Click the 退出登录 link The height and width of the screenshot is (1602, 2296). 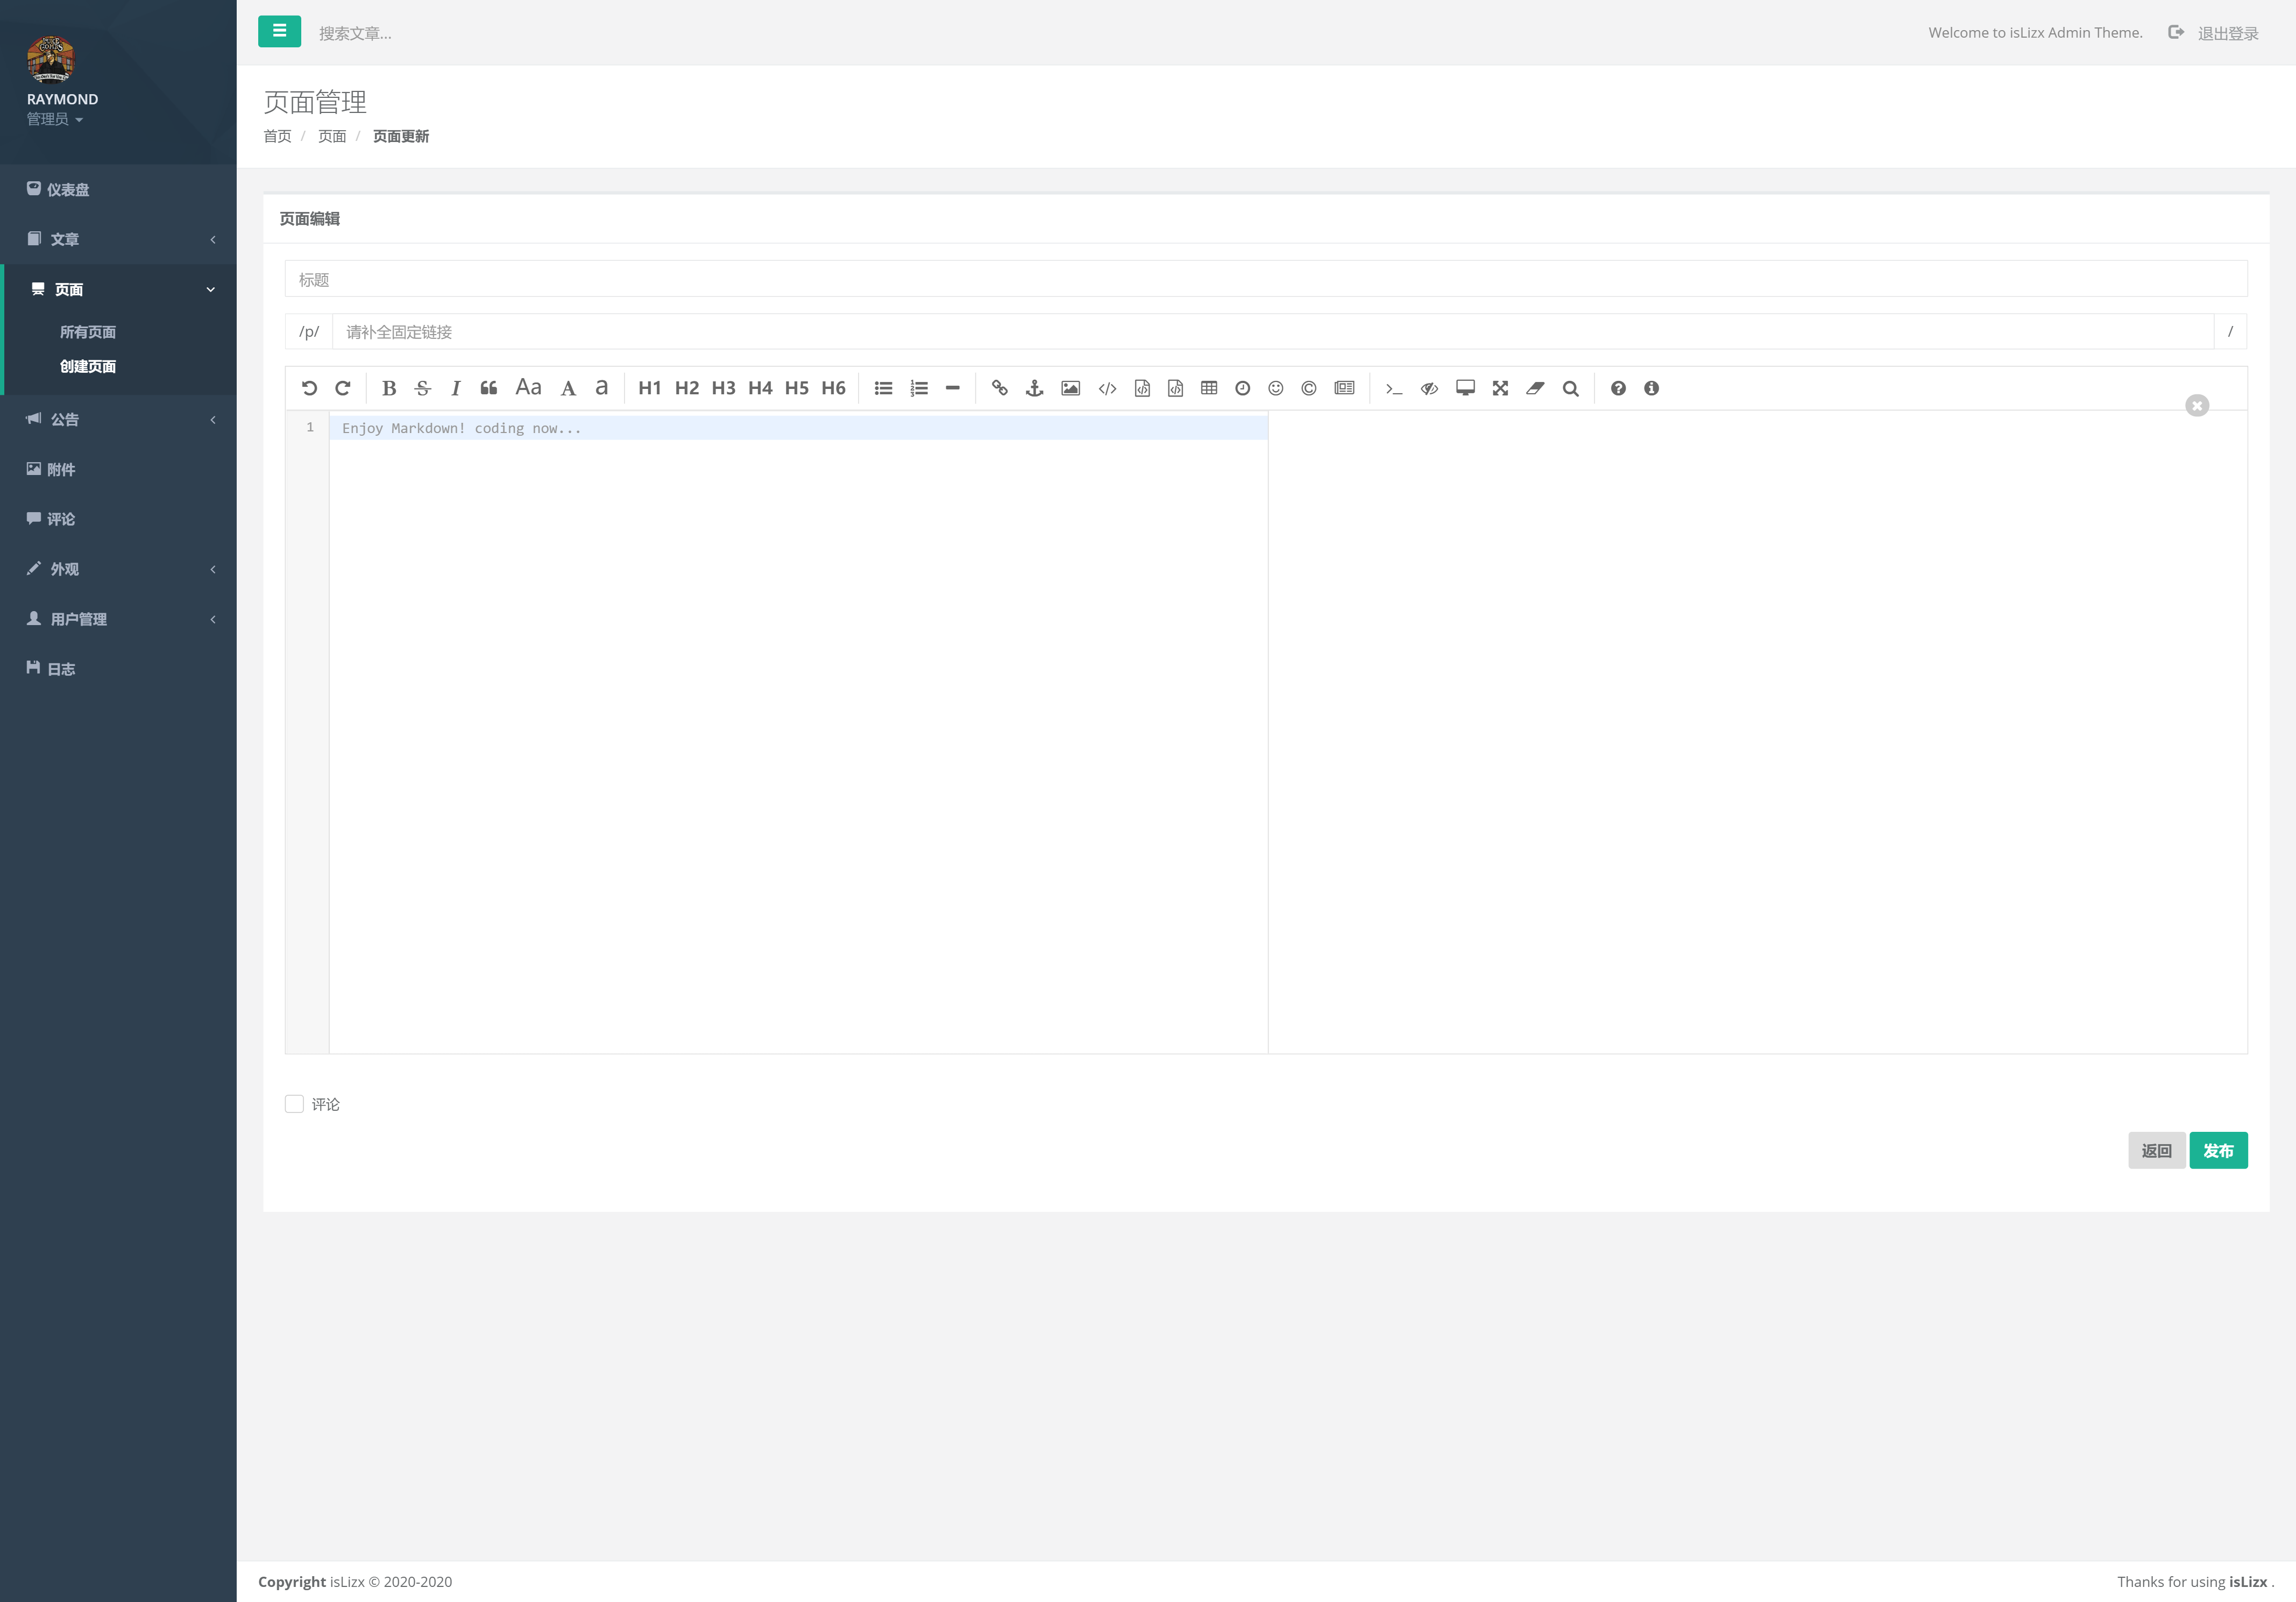[x=2227, y=33]
